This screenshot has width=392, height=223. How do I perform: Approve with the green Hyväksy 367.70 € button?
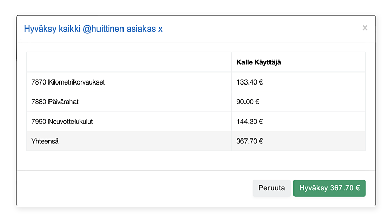329,188
